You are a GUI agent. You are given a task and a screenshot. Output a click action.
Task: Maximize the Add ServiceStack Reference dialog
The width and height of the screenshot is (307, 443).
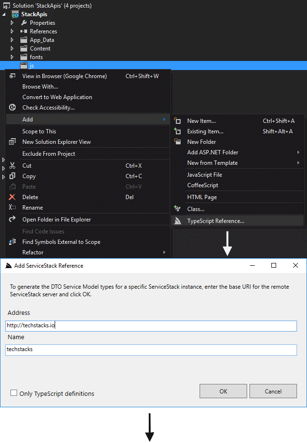pyautogui.click(x=273, y=265)
